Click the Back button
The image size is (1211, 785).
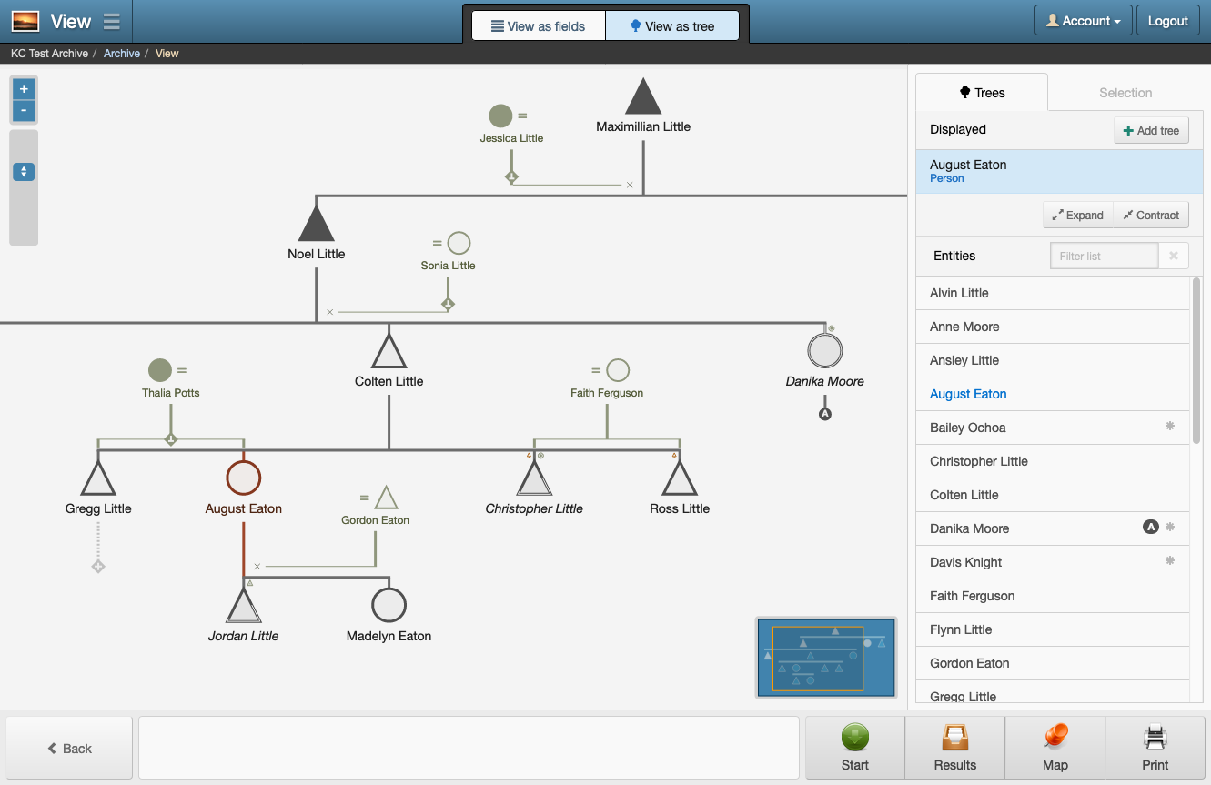pyautogui.click(x=68, y=748)
